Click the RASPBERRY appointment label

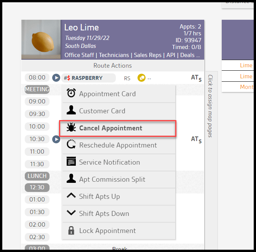point(88,78)
